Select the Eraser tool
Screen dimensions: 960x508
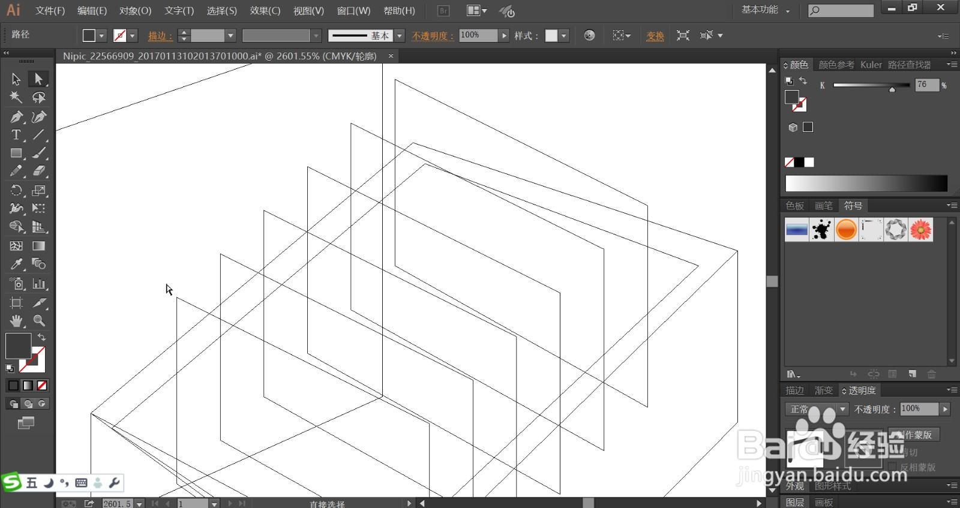tap(38, 171)
